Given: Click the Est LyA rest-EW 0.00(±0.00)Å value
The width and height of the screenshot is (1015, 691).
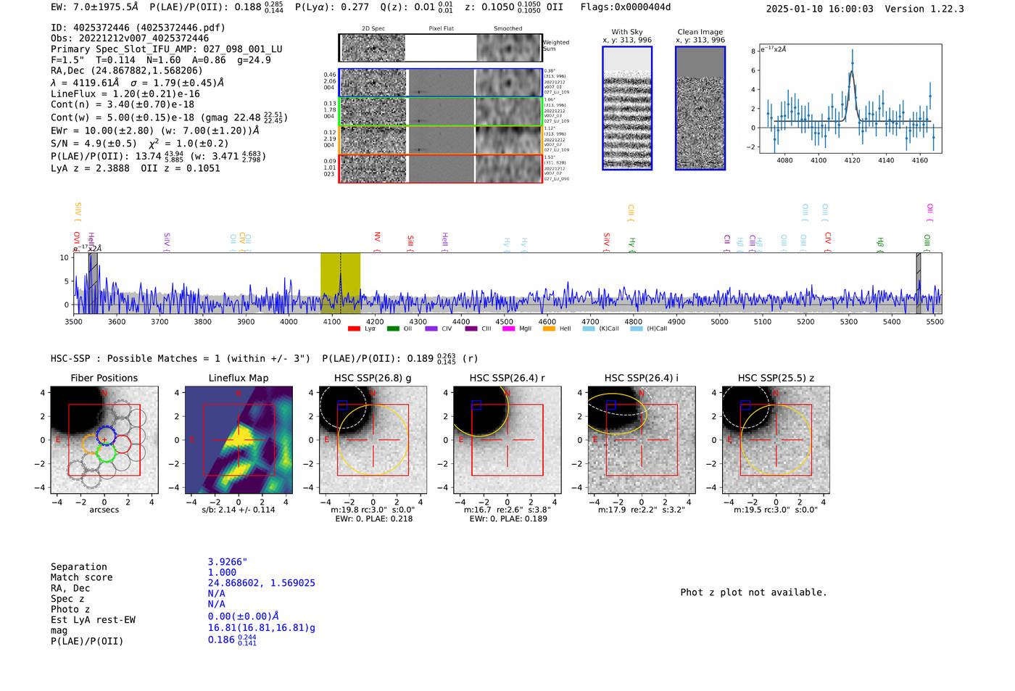Looking at the screenshot, I should [244, 616].
